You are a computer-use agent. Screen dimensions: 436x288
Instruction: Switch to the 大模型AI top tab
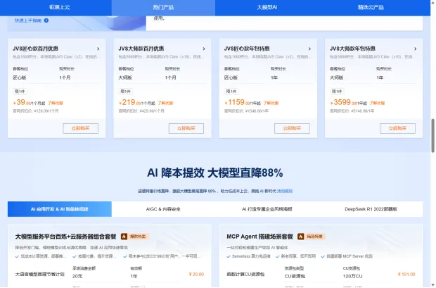pyautogui.click(x=267, y=8)
